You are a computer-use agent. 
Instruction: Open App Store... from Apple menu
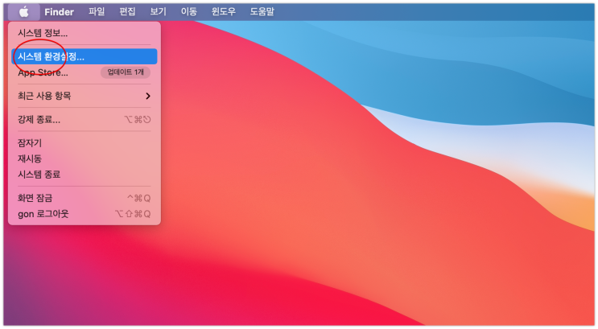pyautogui.click(x=84, y=72)
